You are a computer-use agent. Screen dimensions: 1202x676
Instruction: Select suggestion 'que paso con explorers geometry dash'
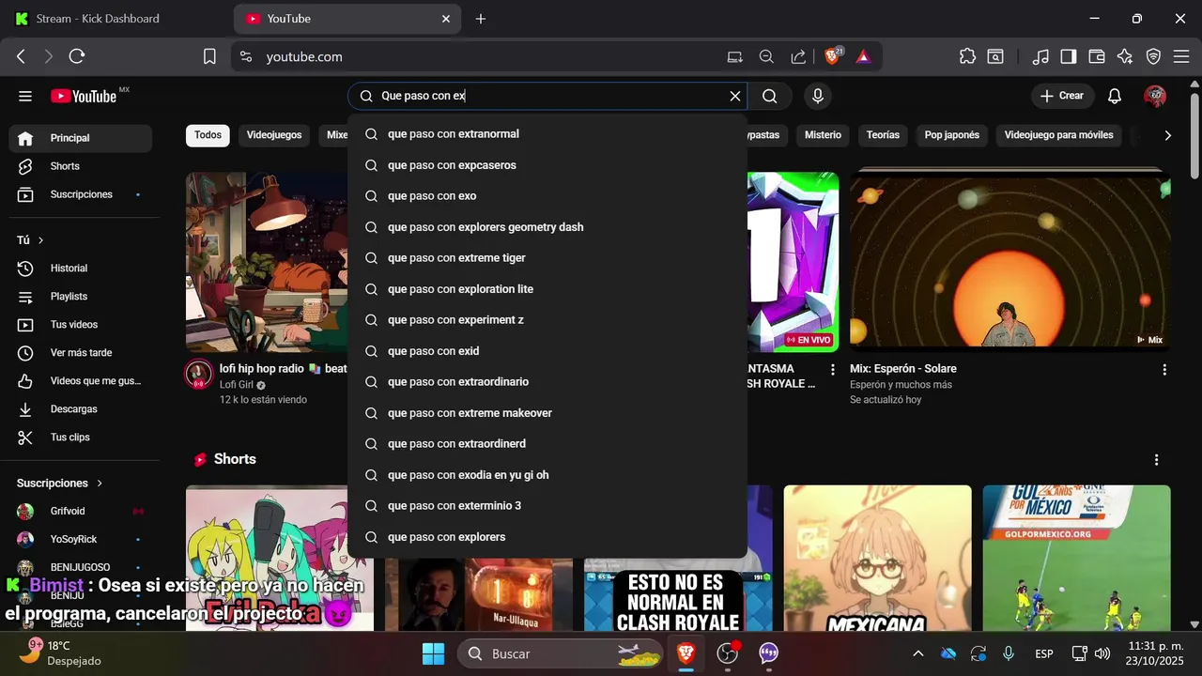pyautogui.click(x=547, y=227)
